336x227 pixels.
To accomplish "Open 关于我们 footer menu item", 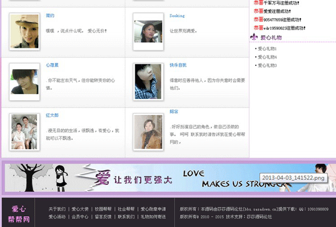I will click(x=57, y=209).
